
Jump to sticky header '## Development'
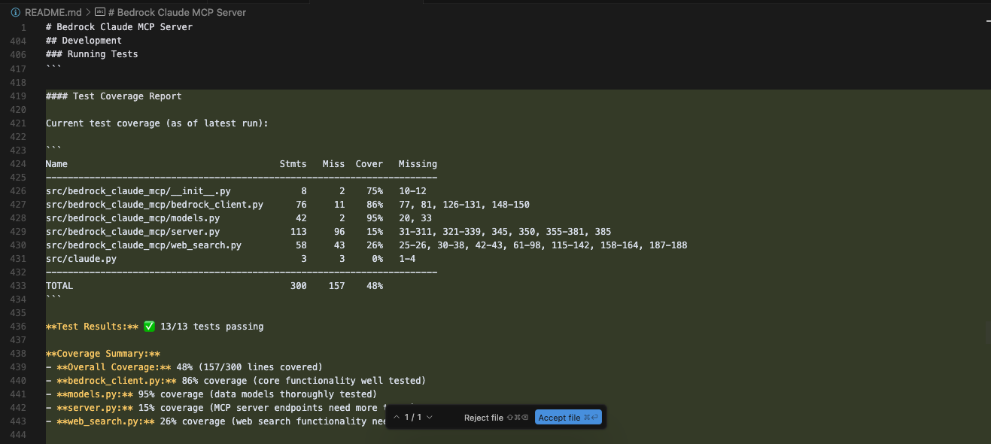coord(84,41)
